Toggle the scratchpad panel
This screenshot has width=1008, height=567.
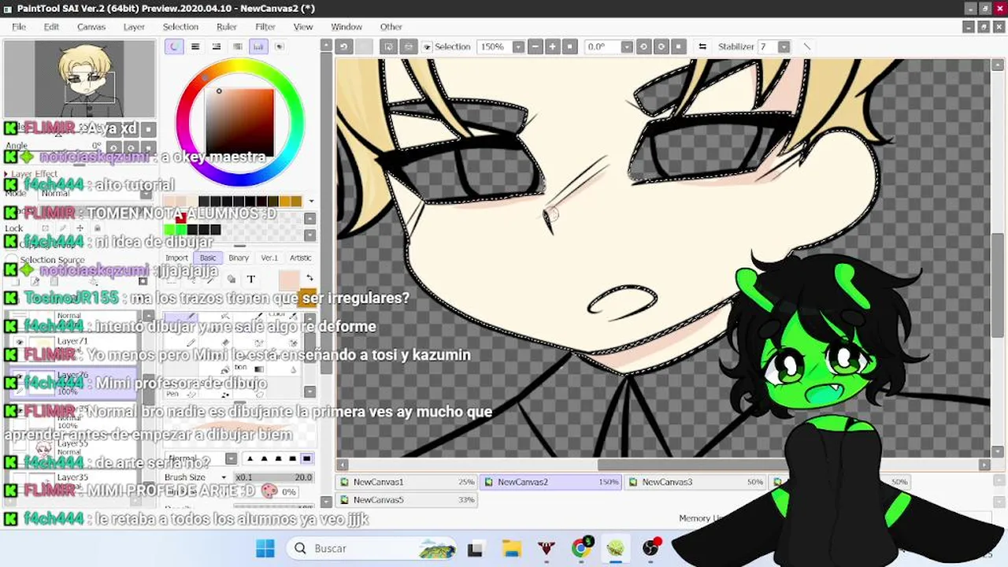tap(279, 46)
